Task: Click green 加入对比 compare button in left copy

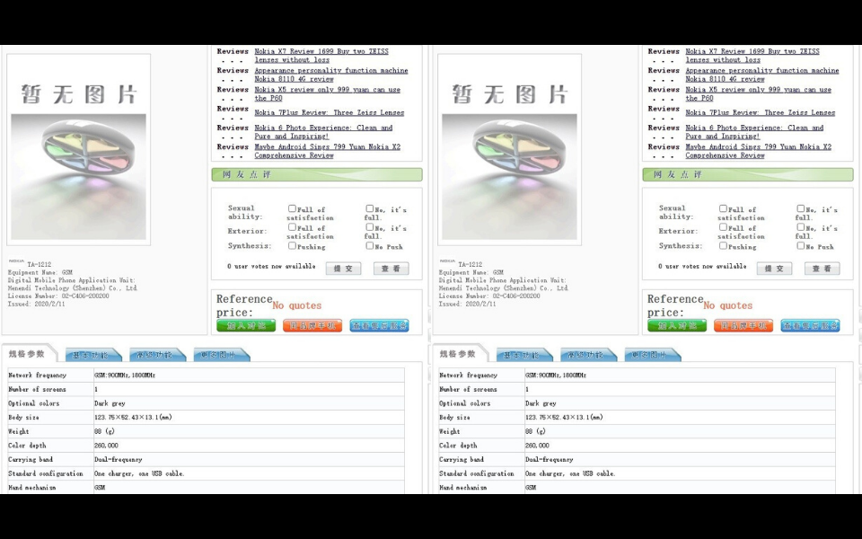Action: tap(246, 325)
